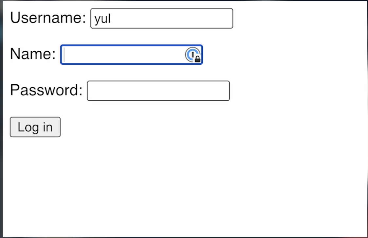This screenshot has width=368, height=238.
Task: Click the Password label text
Action: click(x=46, y=91)
